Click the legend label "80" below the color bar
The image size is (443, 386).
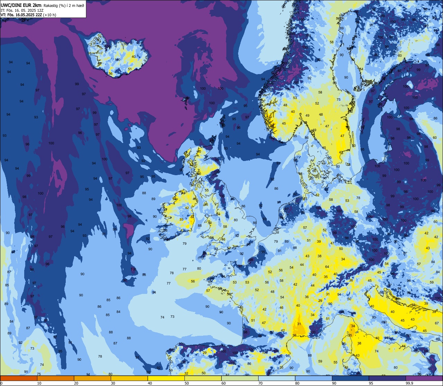pyautogui.click(x=297, y=383)
